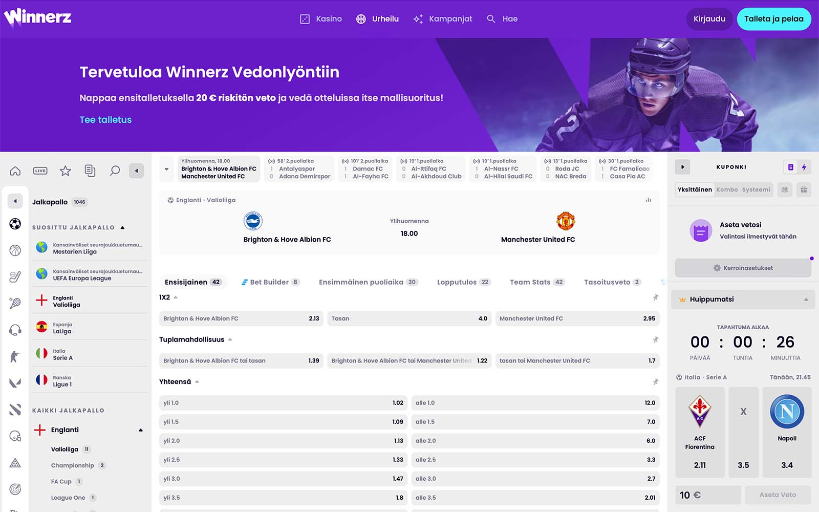Collapse the Englanti league list
The image size is (819, 512).
(x=141, y=430)
